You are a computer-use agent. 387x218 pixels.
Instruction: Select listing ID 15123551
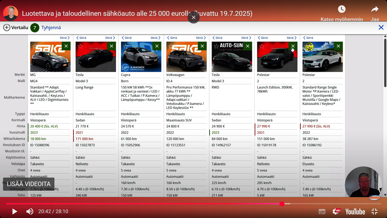point(176,145)
